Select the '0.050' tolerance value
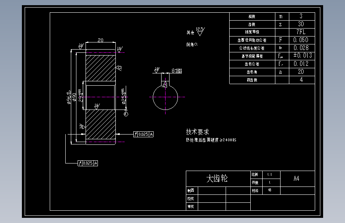 tap(301, 40)
